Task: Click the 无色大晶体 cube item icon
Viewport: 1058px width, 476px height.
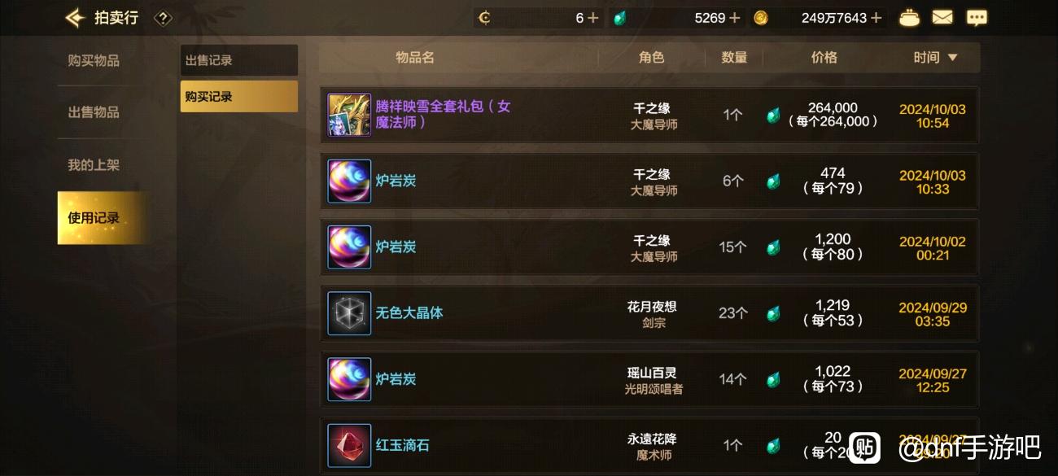Action: [349, 313]
